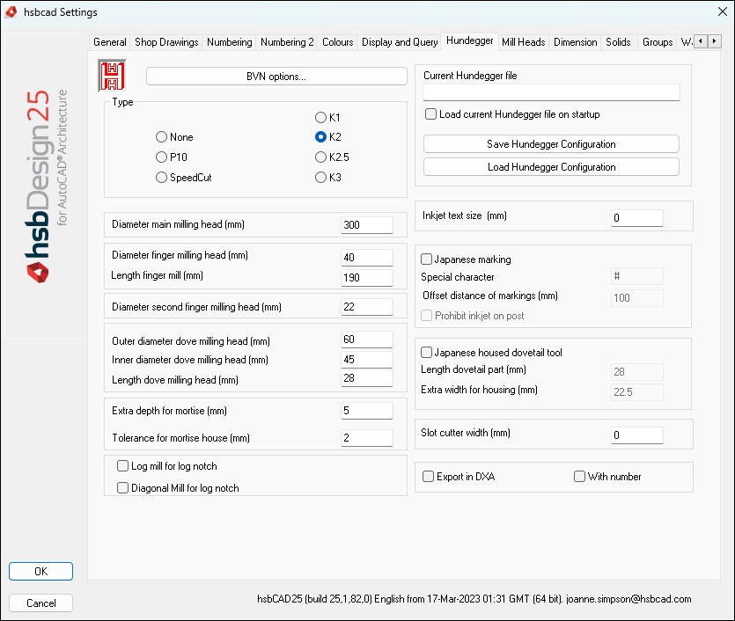This screenshot has width=735, height=621.
Task: Click the build version status text
Action: 474,598
